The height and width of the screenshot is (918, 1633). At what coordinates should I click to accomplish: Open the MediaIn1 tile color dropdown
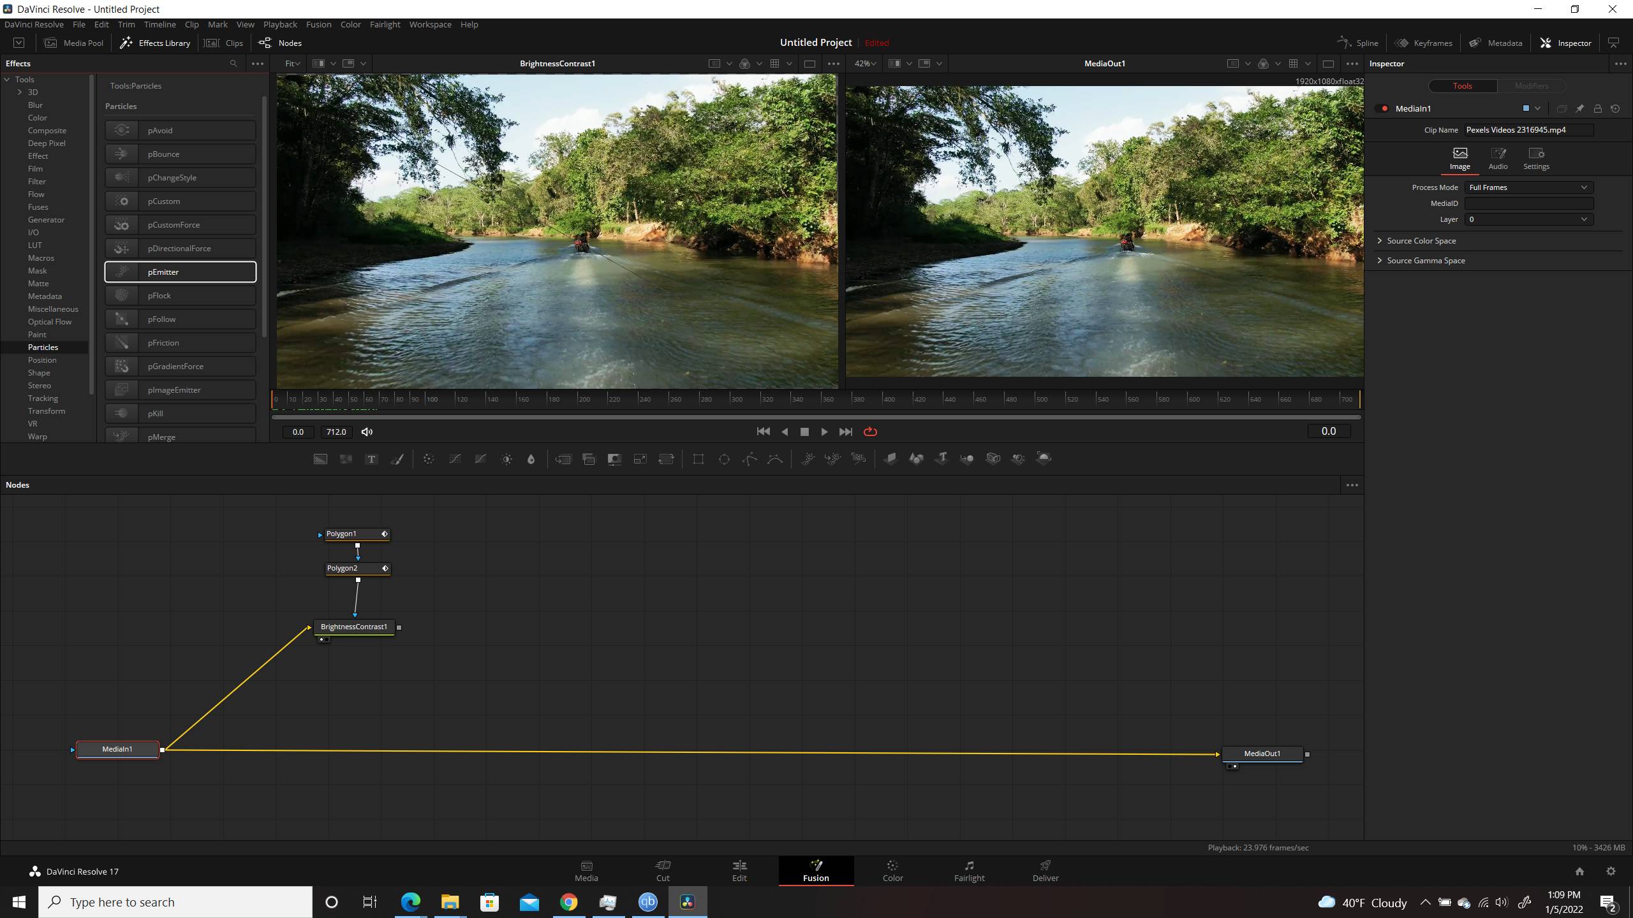1537,109
